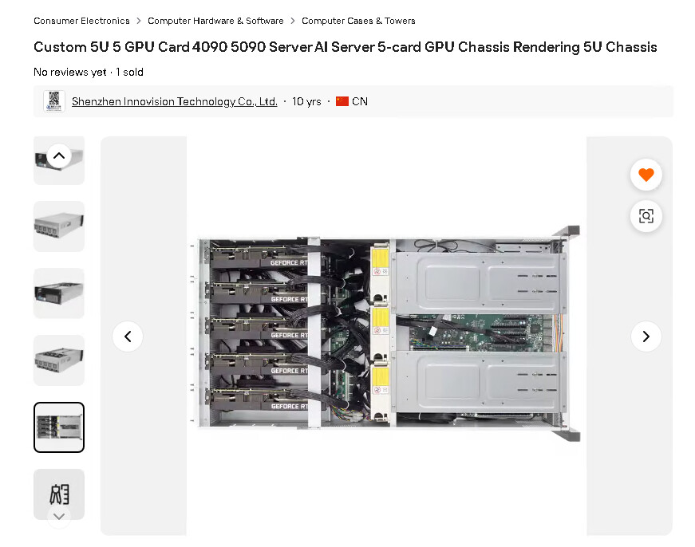Viewport: 695px width, 547px height.
Task: Click the China flag icon
Action: coord(342,101)
